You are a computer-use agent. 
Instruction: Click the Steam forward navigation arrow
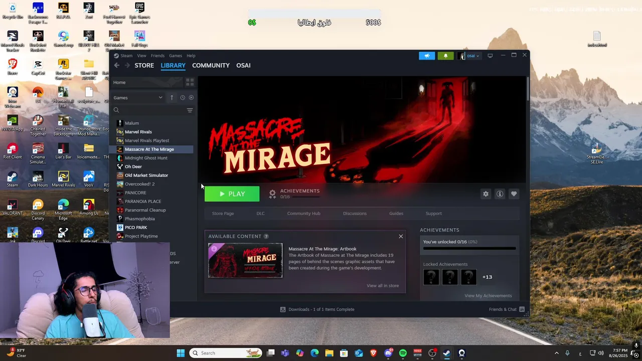click(127, 65)
